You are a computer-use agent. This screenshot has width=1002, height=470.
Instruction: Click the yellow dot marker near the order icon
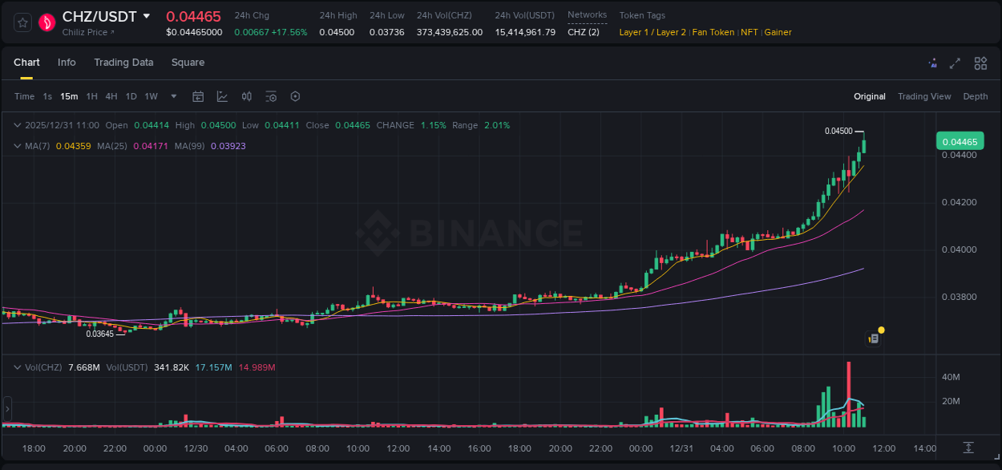click(x=881, y=330)
